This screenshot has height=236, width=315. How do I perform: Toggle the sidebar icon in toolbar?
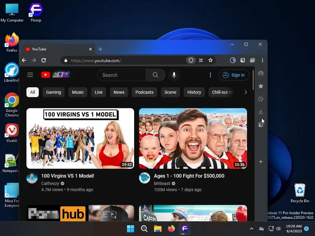[x=243, y=61]
